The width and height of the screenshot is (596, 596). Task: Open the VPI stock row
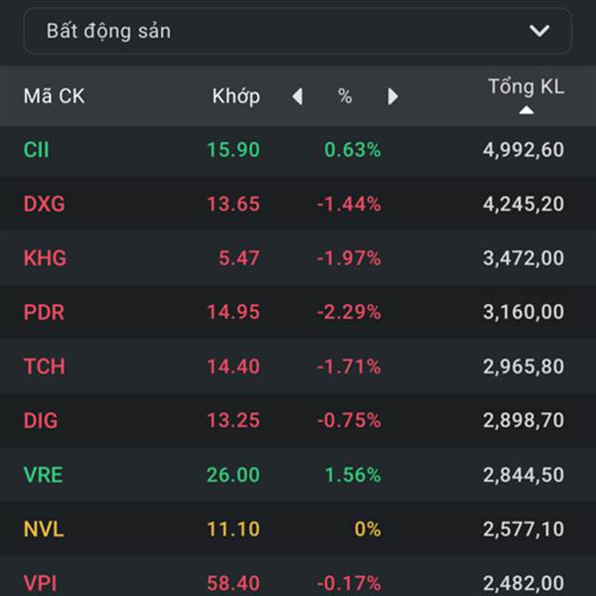coord(298,582)
